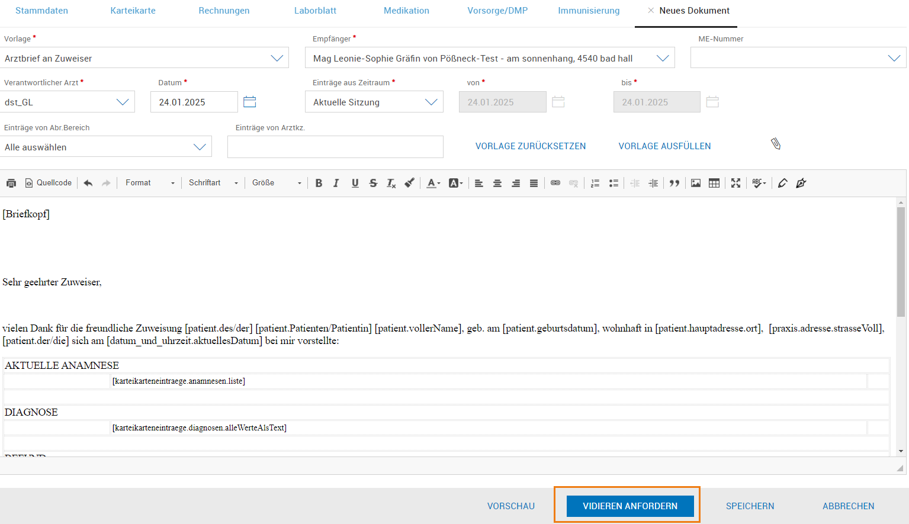Insert a numbered list
The image size is (909, 524).
[595, 183]
